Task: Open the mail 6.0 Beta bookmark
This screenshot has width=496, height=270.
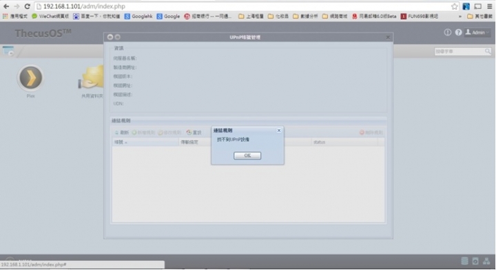Action: [374, 16]
